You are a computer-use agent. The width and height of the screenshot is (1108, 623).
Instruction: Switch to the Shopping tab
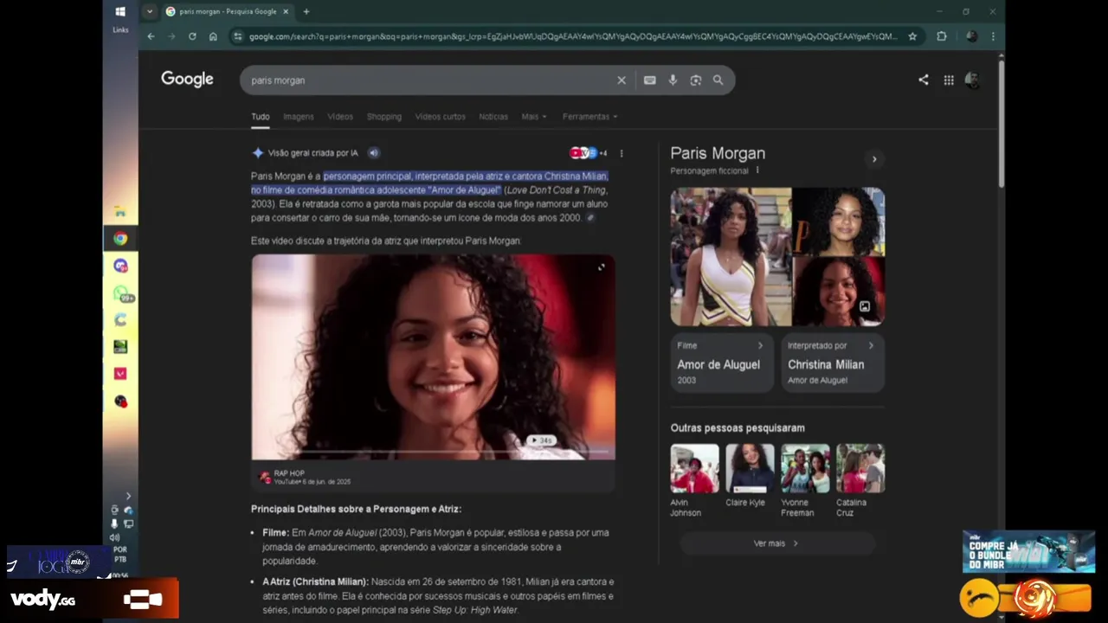tap(384, 117)
